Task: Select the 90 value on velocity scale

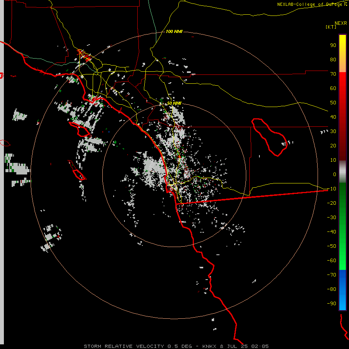Action: point(333,45)
